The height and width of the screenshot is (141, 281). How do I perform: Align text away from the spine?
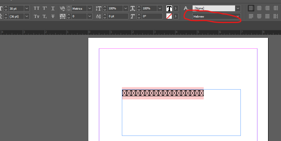point(276,16)
